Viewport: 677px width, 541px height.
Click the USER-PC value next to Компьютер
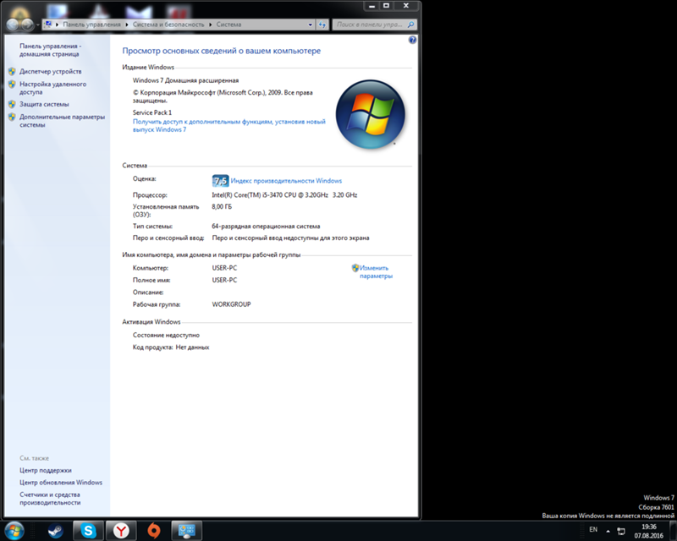[224, 268]
